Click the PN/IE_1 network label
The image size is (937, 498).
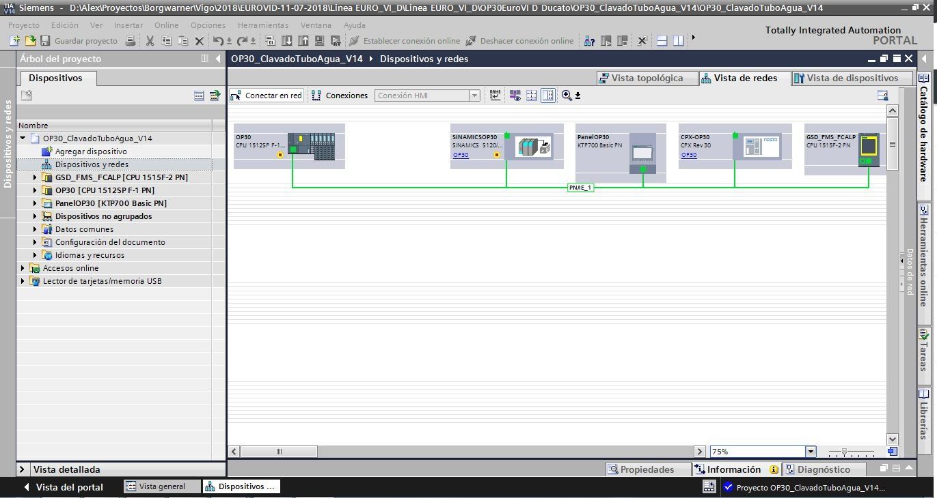click(x=581, y=188)
